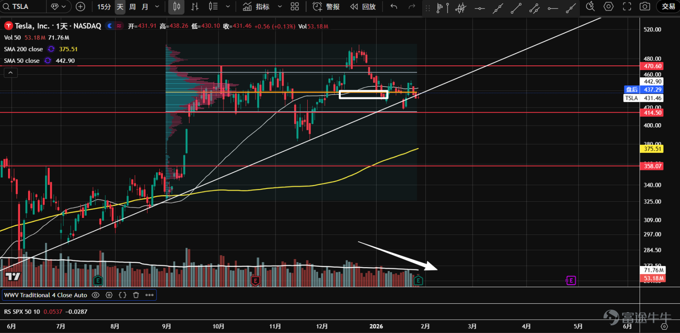Select the fixed range volume profile tool

coord(442,8)
